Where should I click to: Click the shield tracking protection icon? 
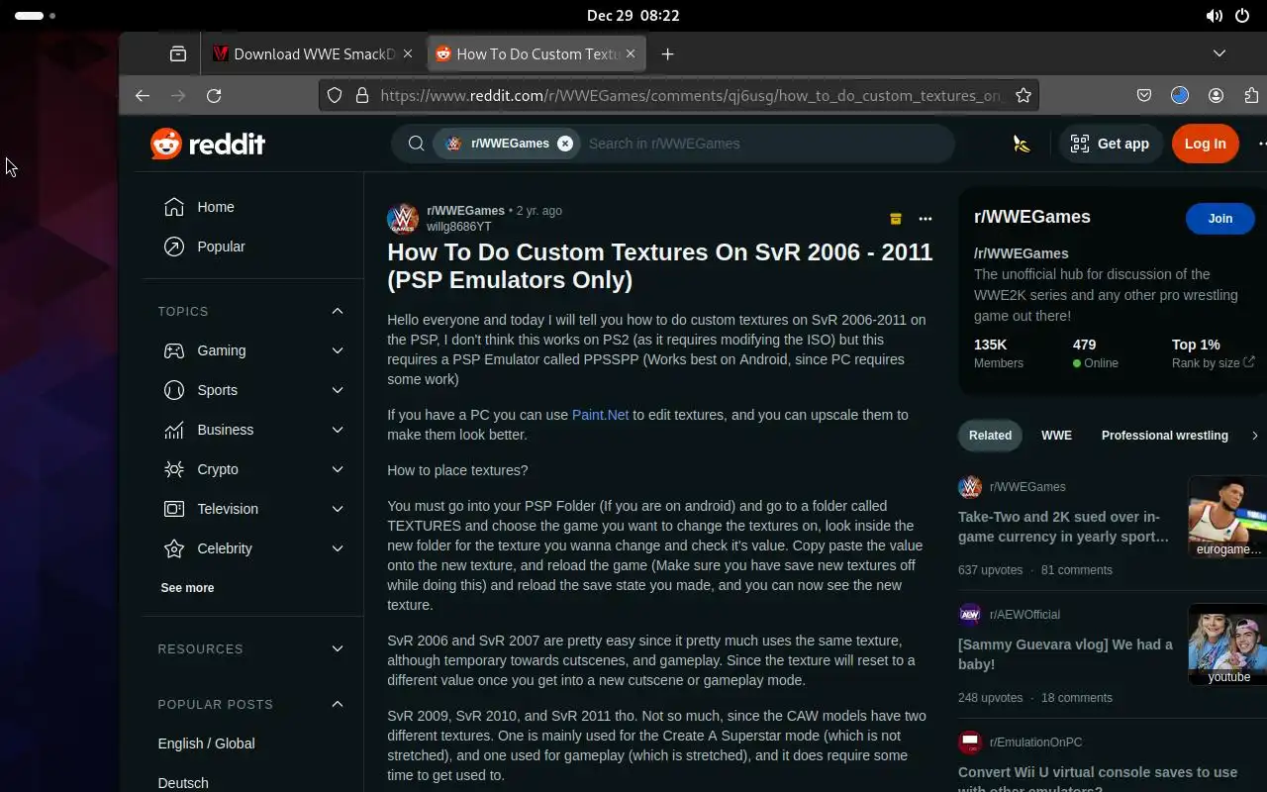[x=335, y=96]
